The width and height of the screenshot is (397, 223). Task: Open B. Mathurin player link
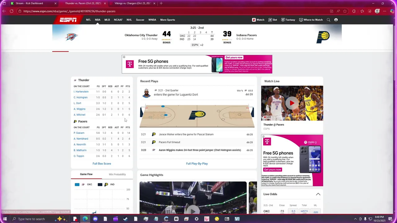click(x=80, y=151)
